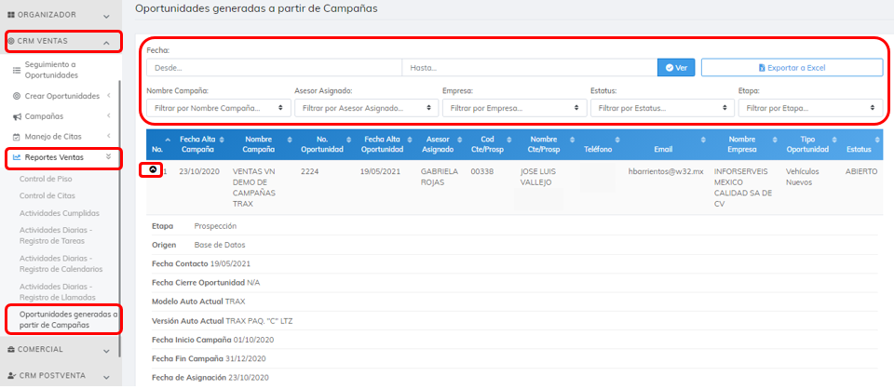This screenshot has width=894, height=389.
Task: Select Oportunidades generadas a partir de Campañas
Action: 67,319
